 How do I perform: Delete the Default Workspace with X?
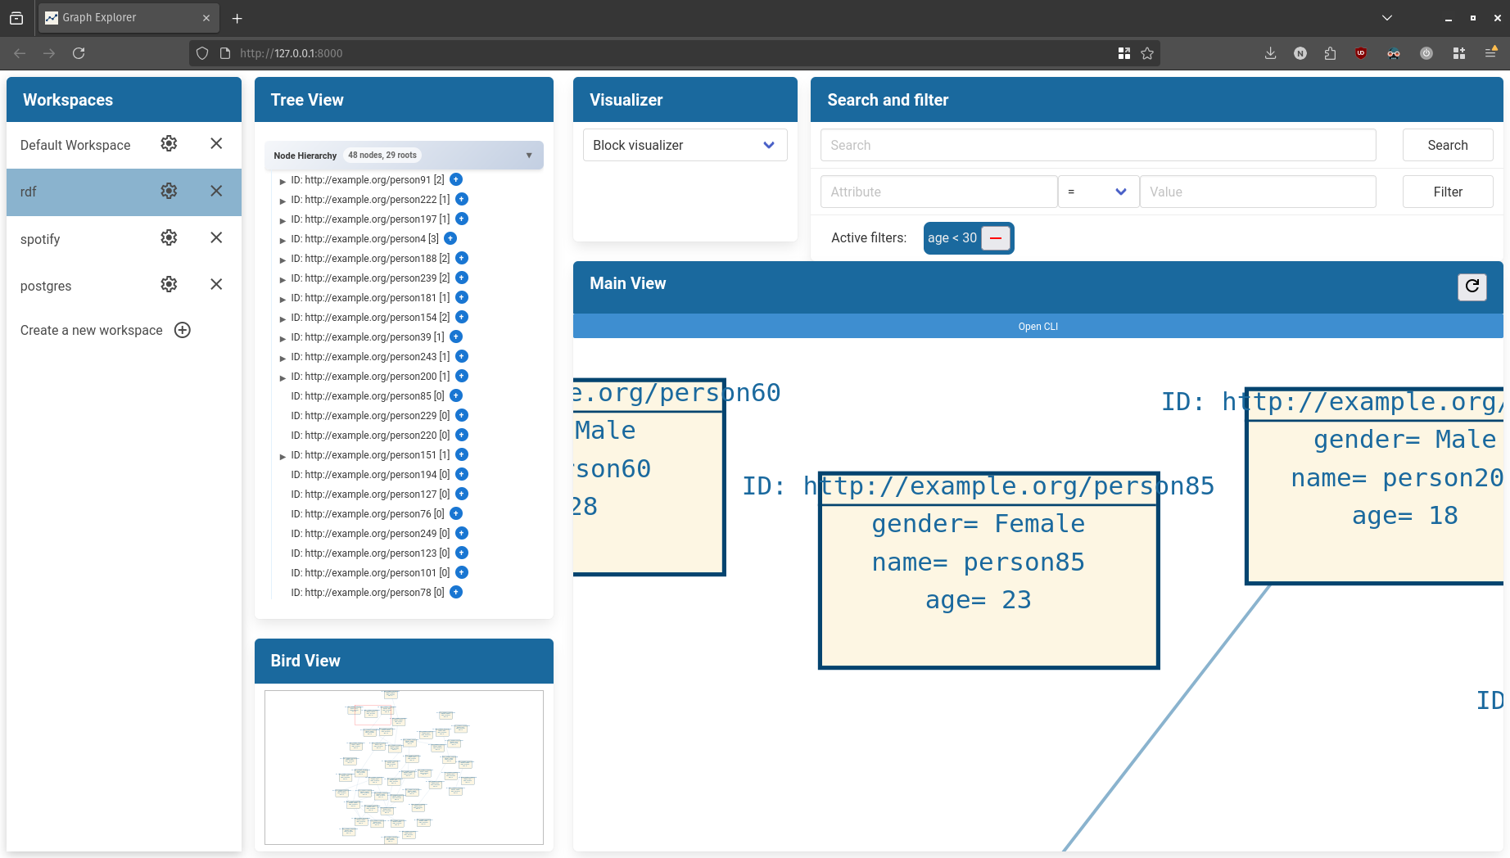click(216, 143)
